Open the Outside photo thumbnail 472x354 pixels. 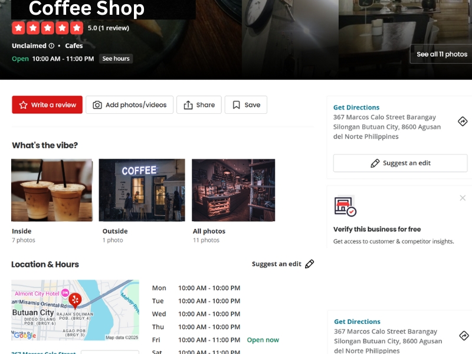[142, 190]
